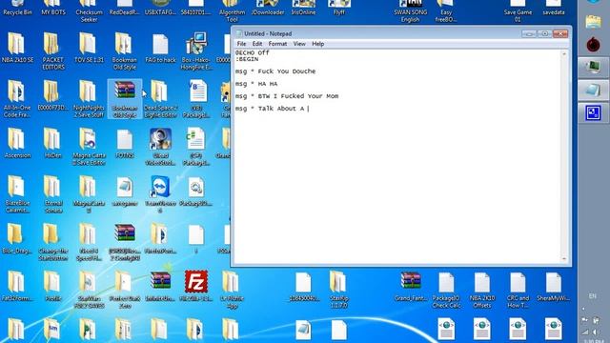The height and width of the screenshot is (343, 610).
Task: Select the Eternal Sonata folder
Action: pos(53,194)
